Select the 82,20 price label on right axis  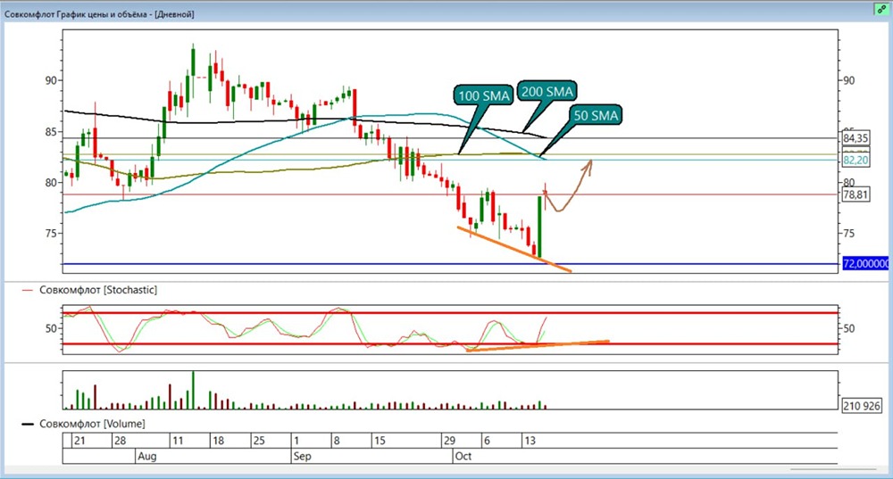(x=856, y=161)
